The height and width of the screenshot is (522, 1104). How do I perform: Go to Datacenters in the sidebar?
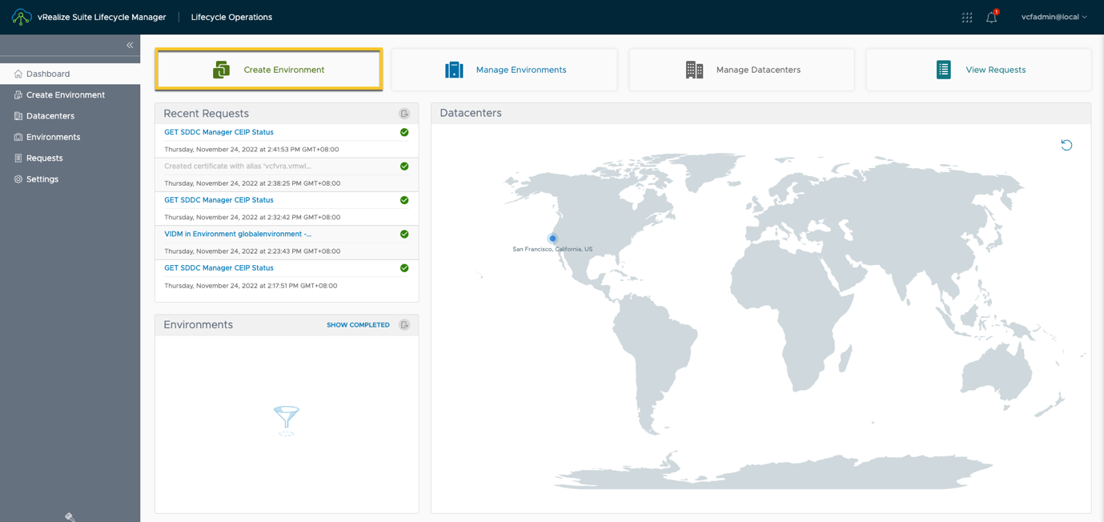(x=70, y=116)
